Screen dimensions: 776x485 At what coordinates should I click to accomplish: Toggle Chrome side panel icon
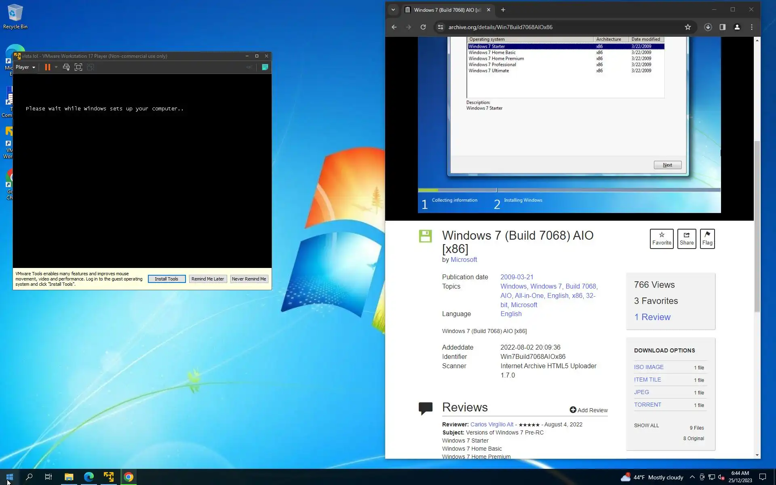(722, 27)
